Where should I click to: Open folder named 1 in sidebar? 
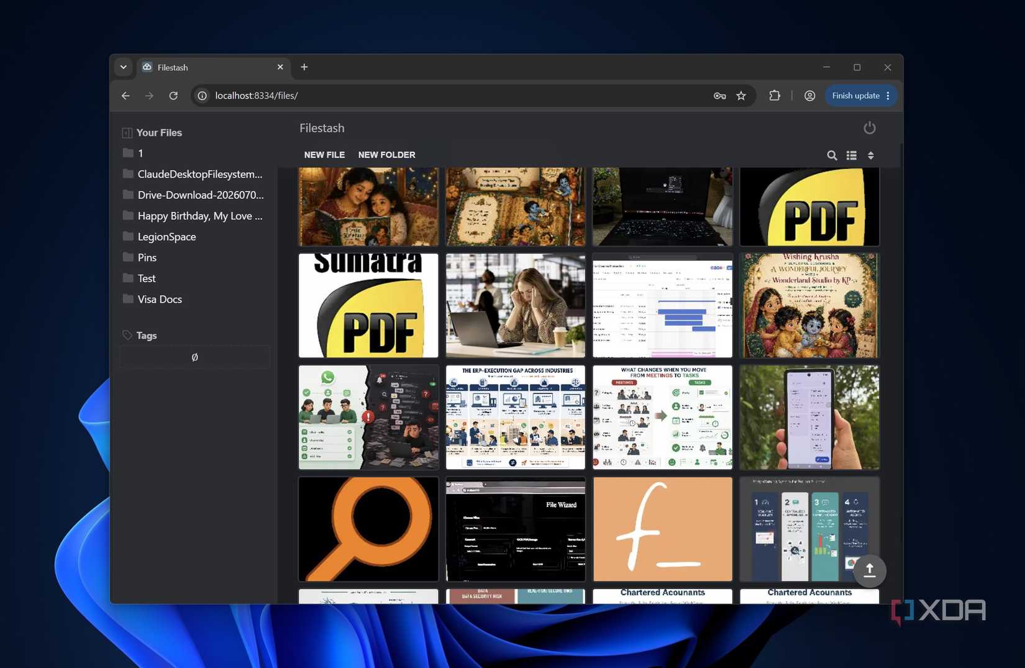[194, 153]
